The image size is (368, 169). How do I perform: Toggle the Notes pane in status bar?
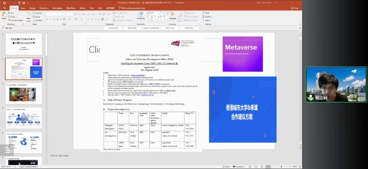[x=226, y=167]
